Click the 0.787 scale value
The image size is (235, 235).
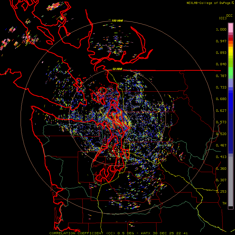[x=221, y=76]
